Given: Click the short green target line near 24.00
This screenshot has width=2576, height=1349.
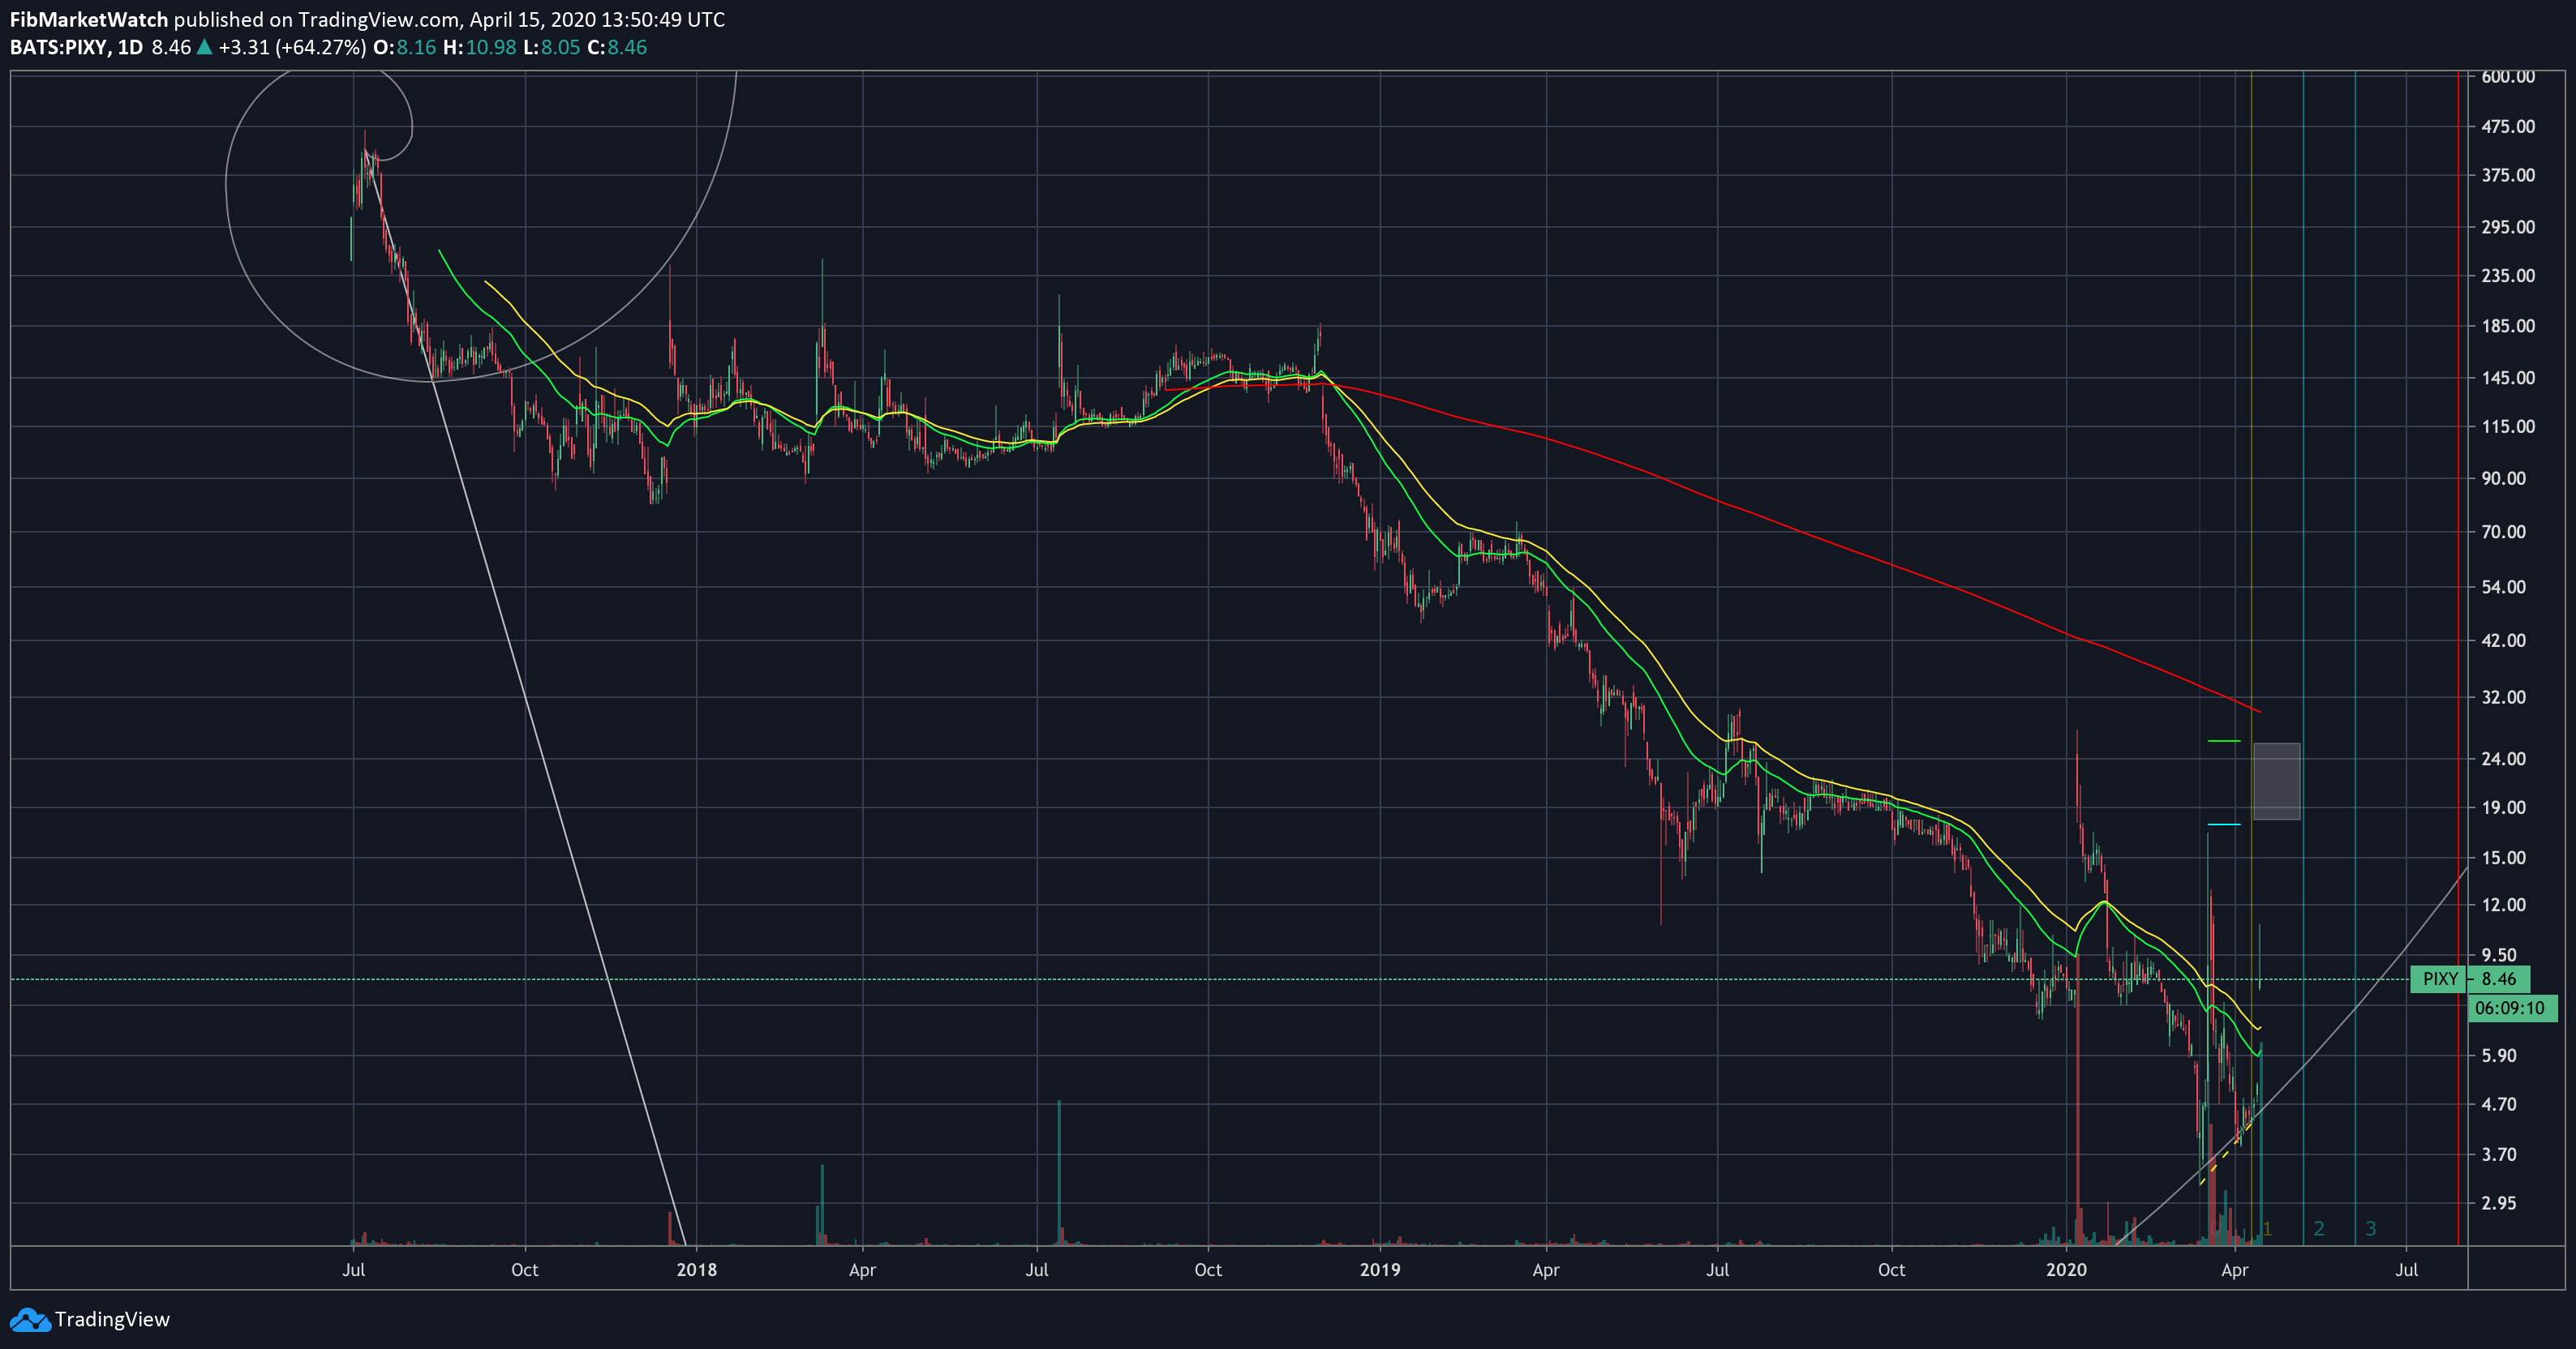Looking at the screenshot, I should coord(2224,742).
